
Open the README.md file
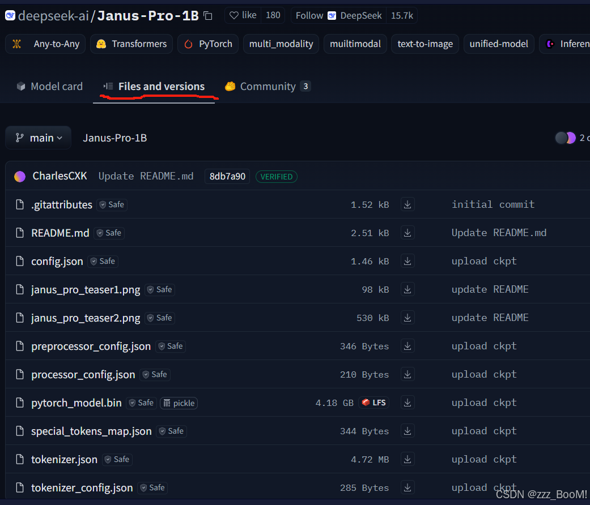(60, 233)
